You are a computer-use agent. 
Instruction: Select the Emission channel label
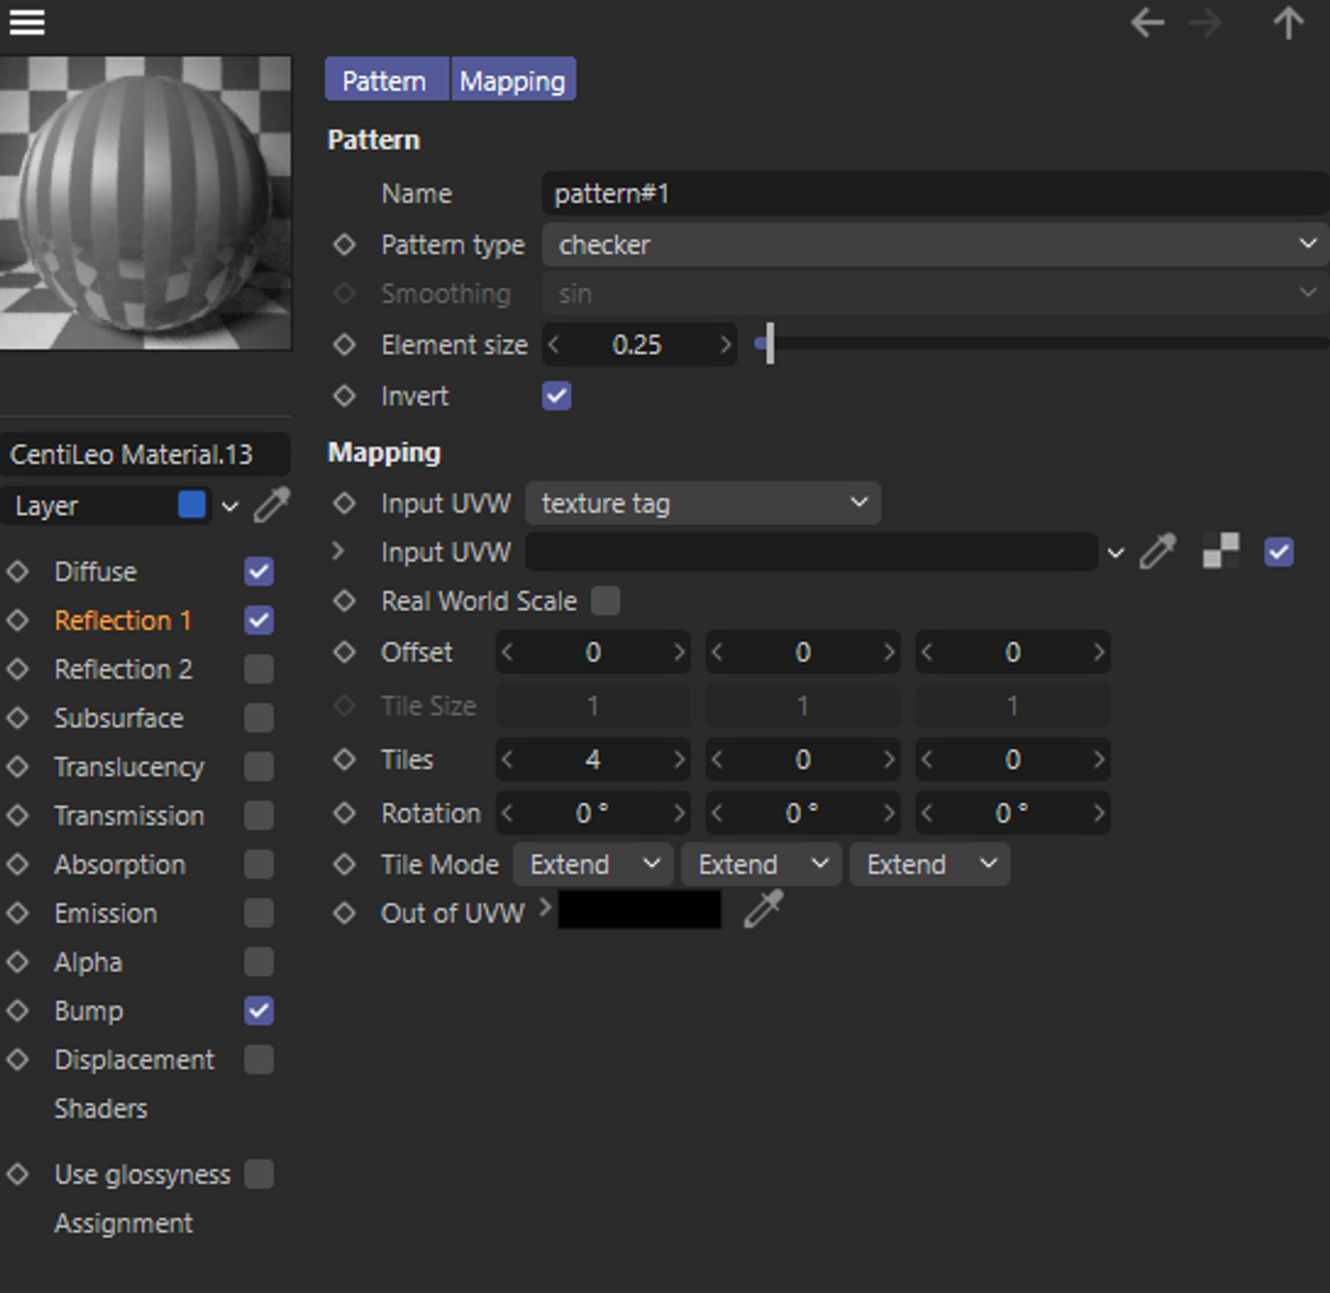coord(105,913)
